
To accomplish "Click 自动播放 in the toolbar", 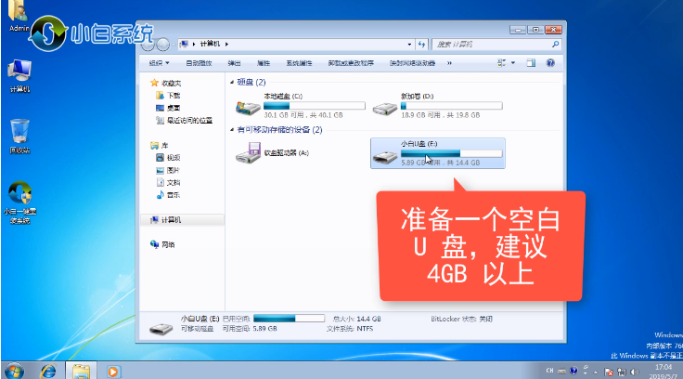I will [x=200, y=63].
